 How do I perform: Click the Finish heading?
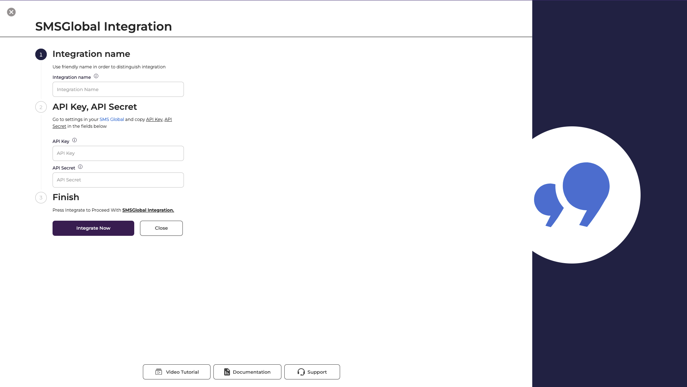(66, 197)
